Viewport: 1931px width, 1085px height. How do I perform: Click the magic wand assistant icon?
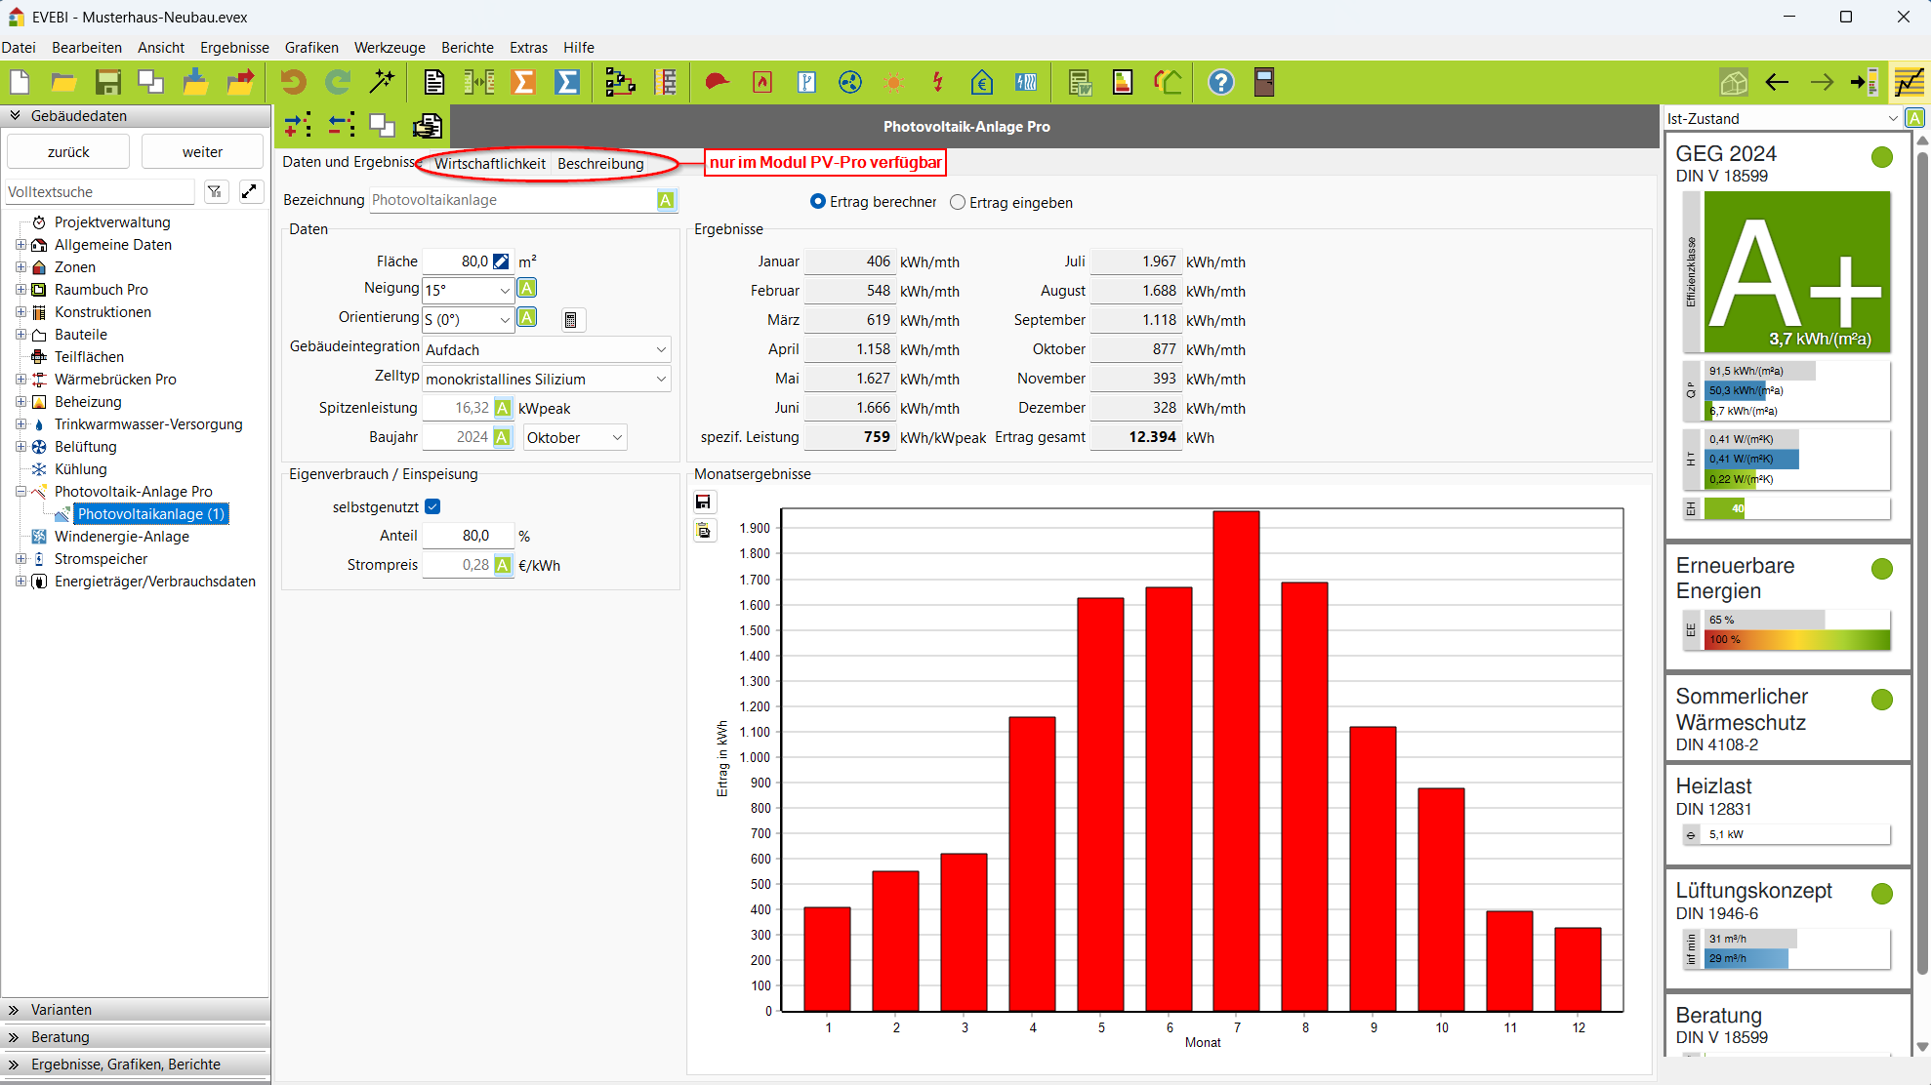tap(382, 83)
